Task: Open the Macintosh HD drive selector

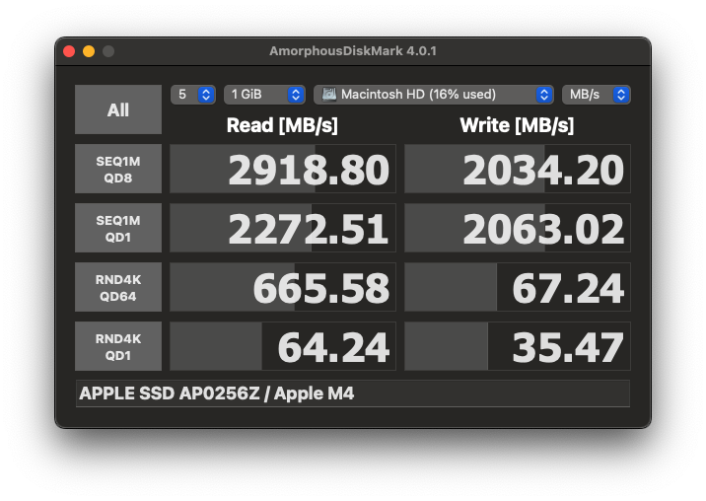Action: 434,95
